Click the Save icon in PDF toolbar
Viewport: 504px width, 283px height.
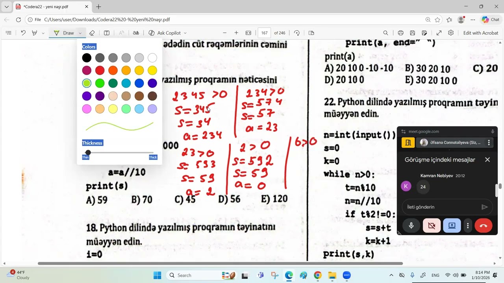coord(412,33)
